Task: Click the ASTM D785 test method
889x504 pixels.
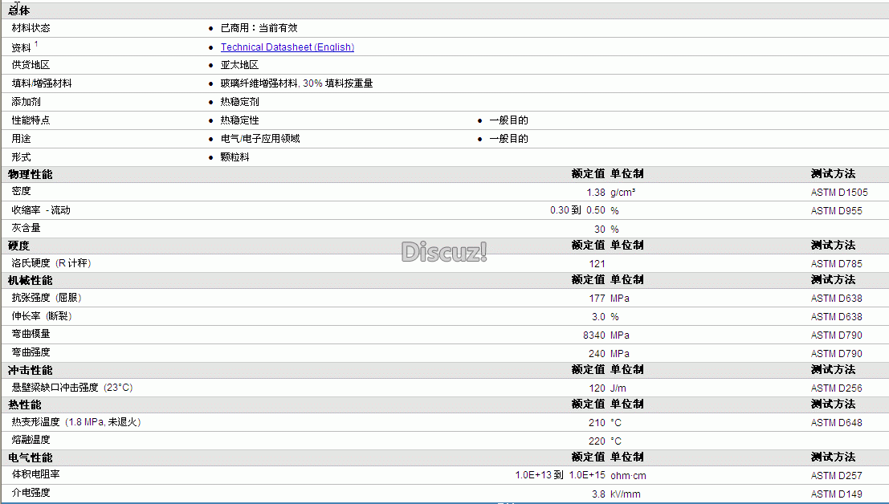Action: (836, 264)
